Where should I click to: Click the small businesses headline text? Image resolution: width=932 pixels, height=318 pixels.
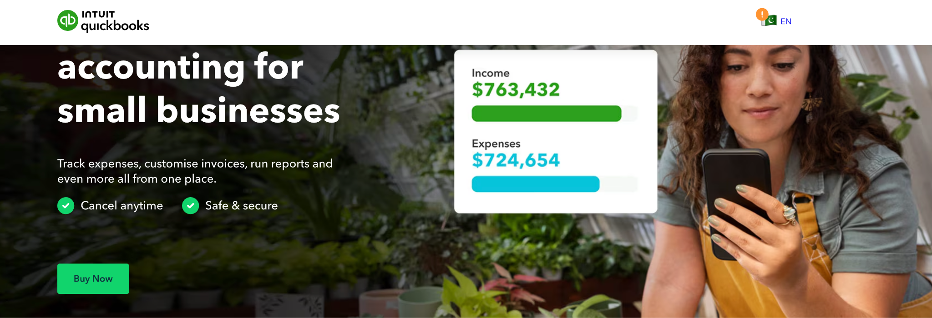coord(199,110)
